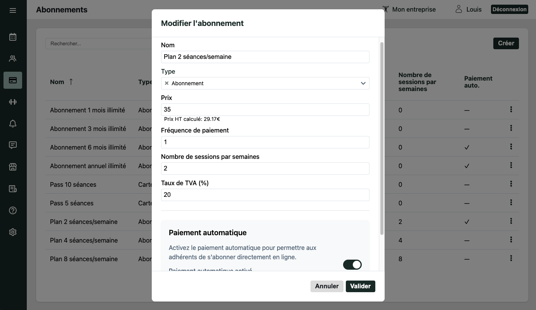536x310 pixels.
Task: Open options menu for Abonnement annuel illimité
Action: tap(511, 165)
